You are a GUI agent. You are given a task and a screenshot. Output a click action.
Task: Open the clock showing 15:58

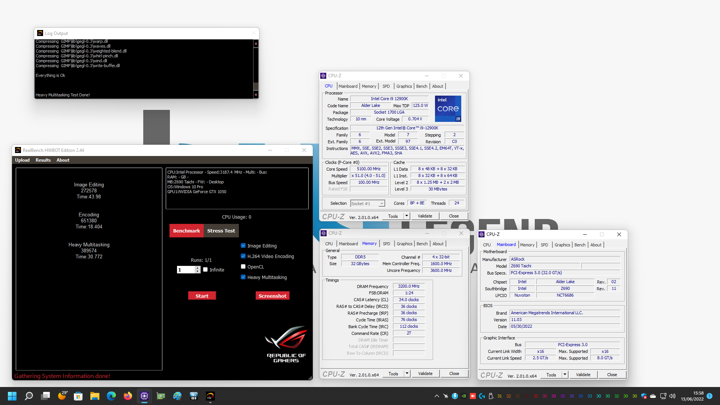692,396
